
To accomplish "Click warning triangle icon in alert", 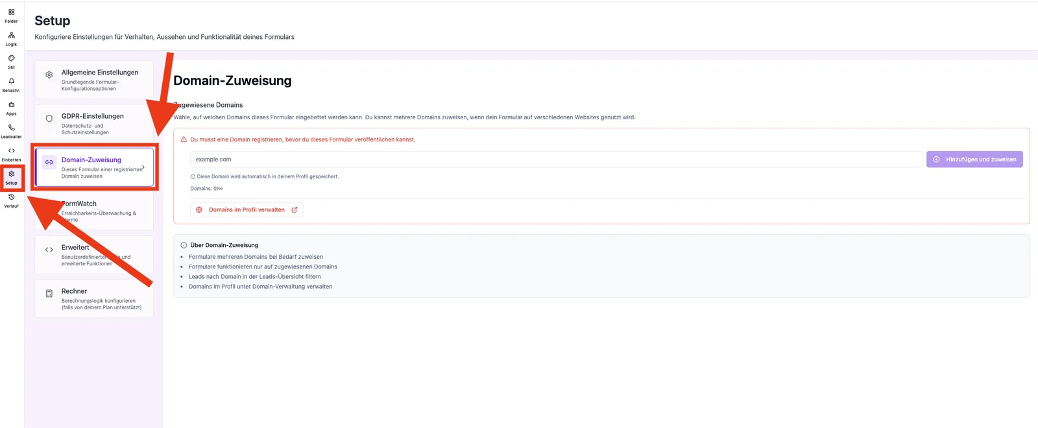I will [x=184, y=139].
